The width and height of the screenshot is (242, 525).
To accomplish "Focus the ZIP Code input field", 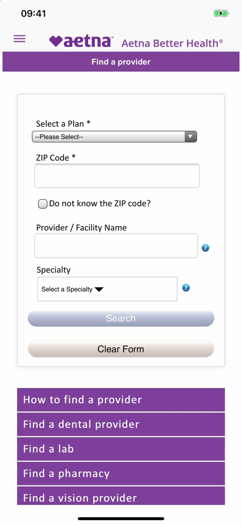I will tap(117, 176).
